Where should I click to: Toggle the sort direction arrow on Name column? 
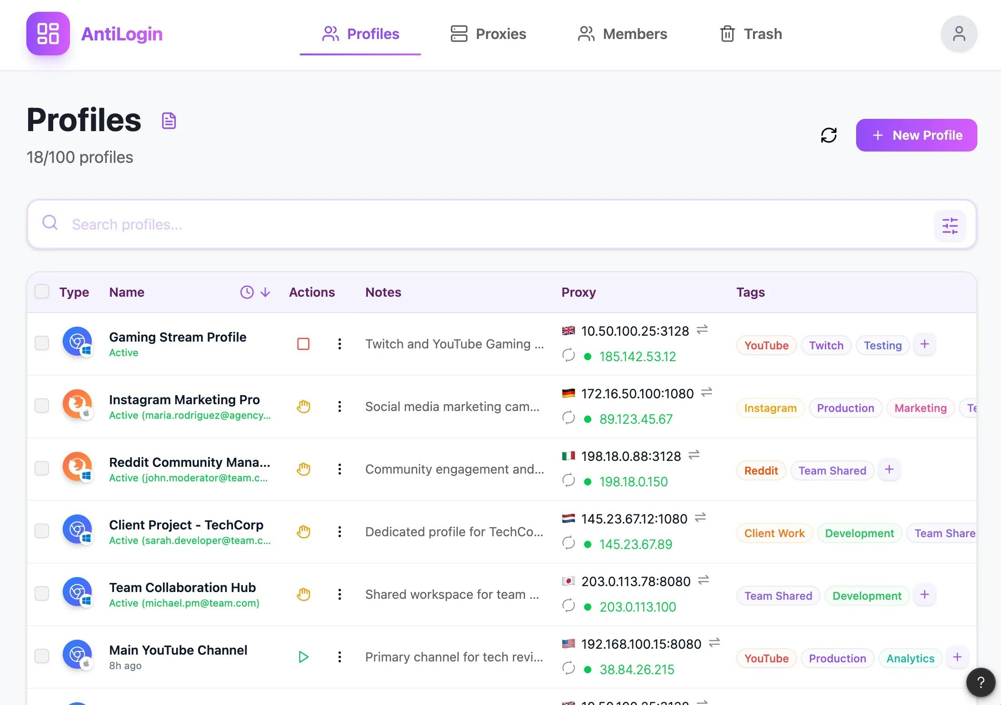(x=265, y=292)
